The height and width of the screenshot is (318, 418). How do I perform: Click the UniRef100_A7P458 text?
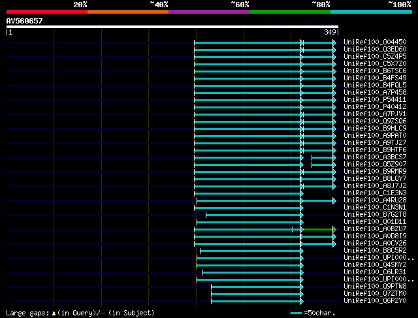coord(375,93)
